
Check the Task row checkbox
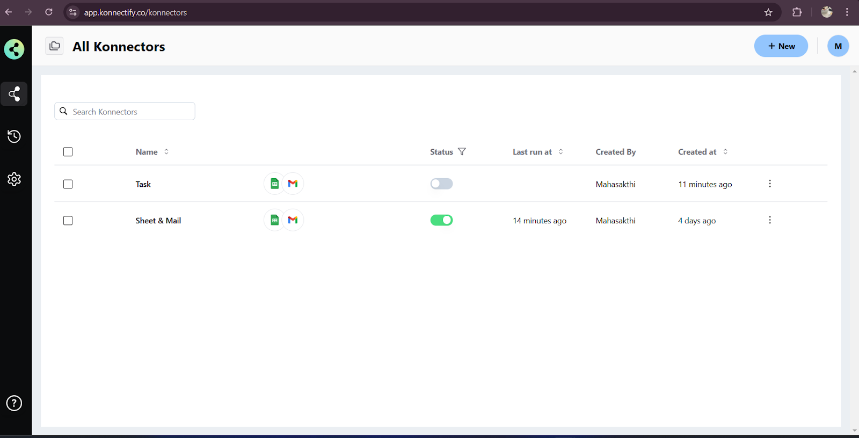(68, 184)
